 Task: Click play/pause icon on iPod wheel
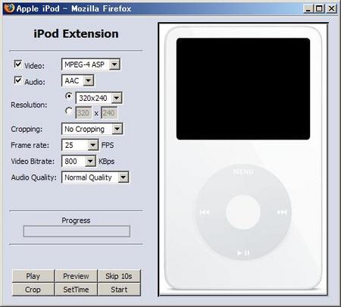tap(243, 252)
